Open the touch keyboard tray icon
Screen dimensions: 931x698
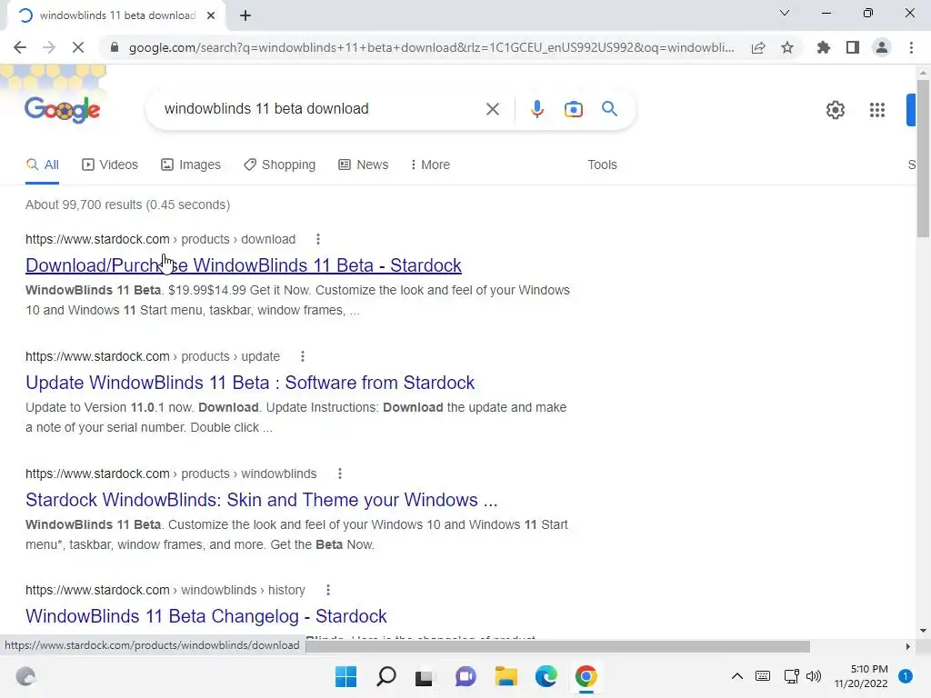(763, 676)
